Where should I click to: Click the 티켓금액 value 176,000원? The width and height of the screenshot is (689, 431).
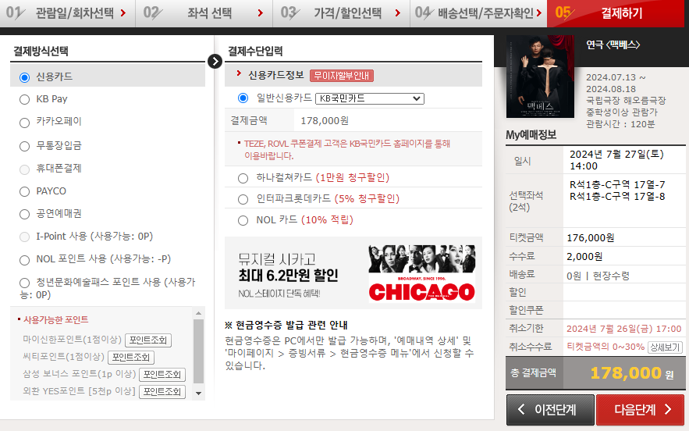[x=590, y=238]
